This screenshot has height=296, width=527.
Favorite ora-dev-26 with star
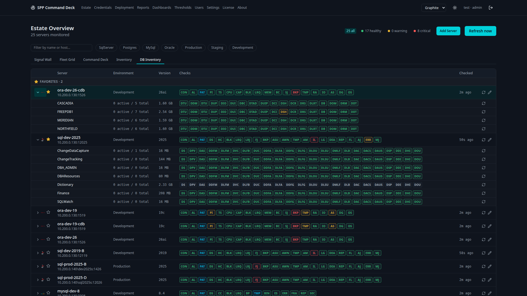click(48, 239)
